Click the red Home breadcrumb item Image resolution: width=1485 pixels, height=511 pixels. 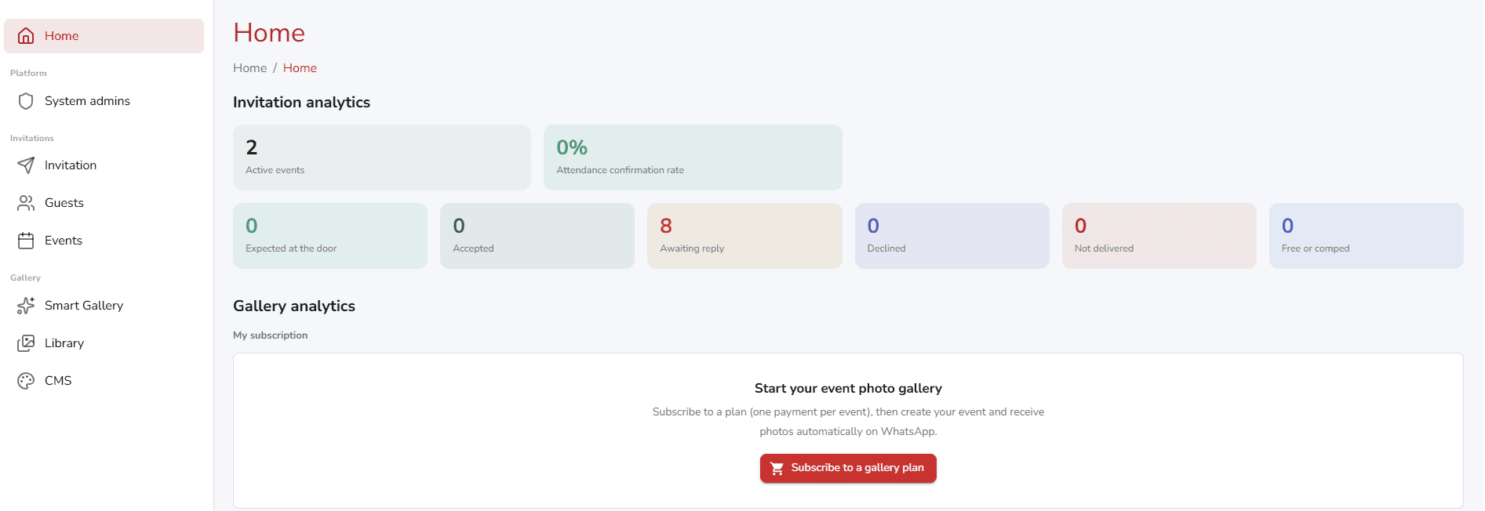pos(300,68)
